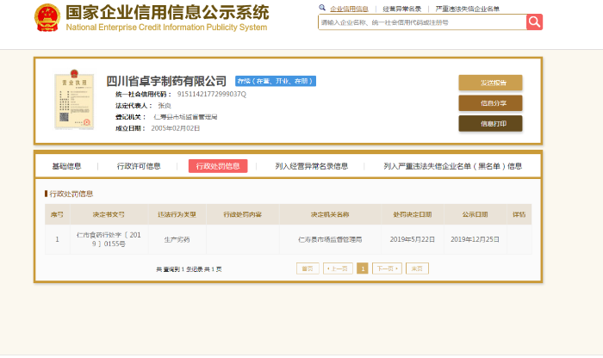Open the 行政许可信息 tab

(139, 166)
